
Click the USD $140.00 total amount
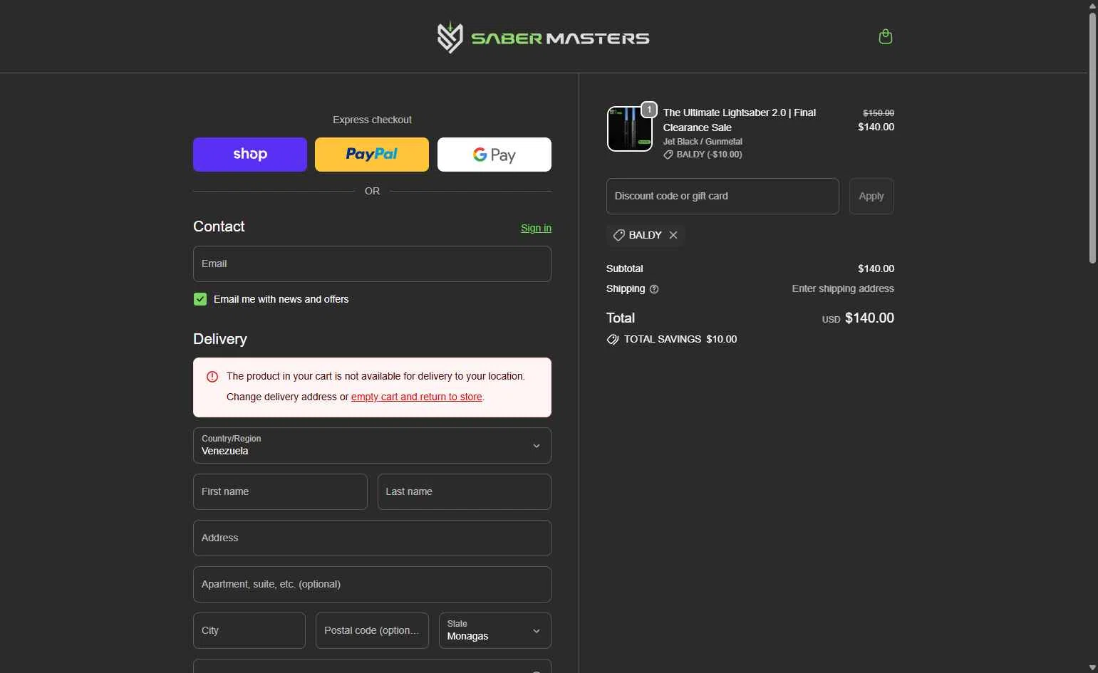[858, 318]
